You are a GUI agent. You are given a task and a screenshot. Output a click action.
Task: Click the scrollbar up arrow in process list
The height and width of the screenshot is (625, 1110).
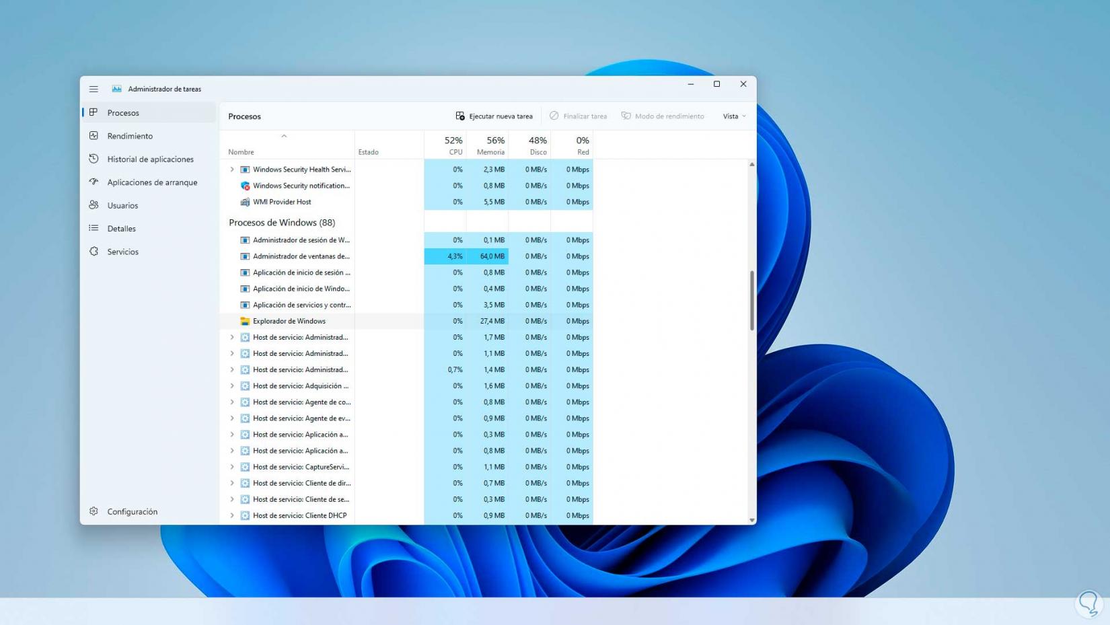751,164
